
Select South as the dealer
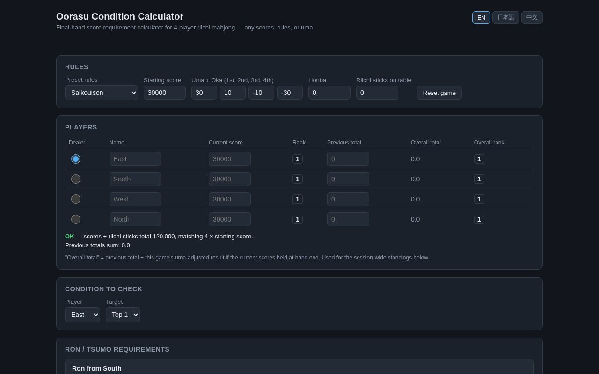coord(76,179)
